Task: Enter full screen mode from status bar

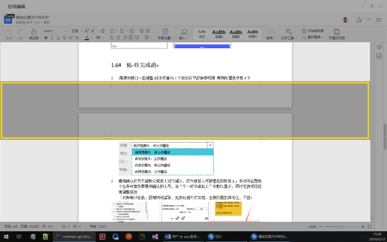Action: pos(370,227)
